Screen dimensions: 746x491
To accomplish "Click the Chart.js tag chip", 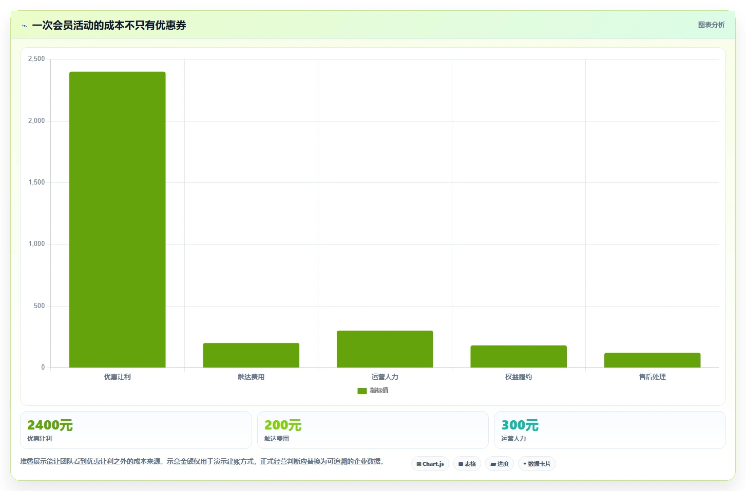I will pos(430,464).
